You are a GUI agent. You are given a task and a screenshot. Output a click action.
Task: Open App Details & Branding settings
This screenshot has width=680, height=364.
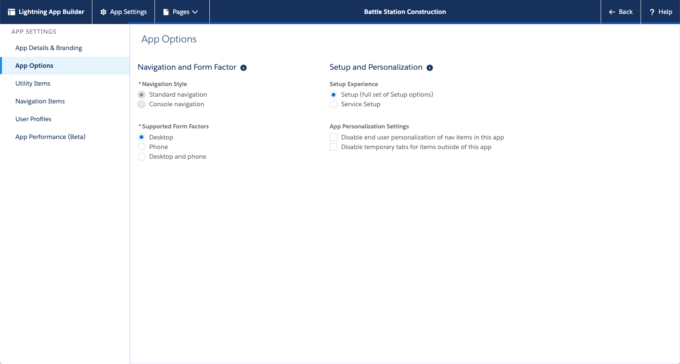coord(49,48)
